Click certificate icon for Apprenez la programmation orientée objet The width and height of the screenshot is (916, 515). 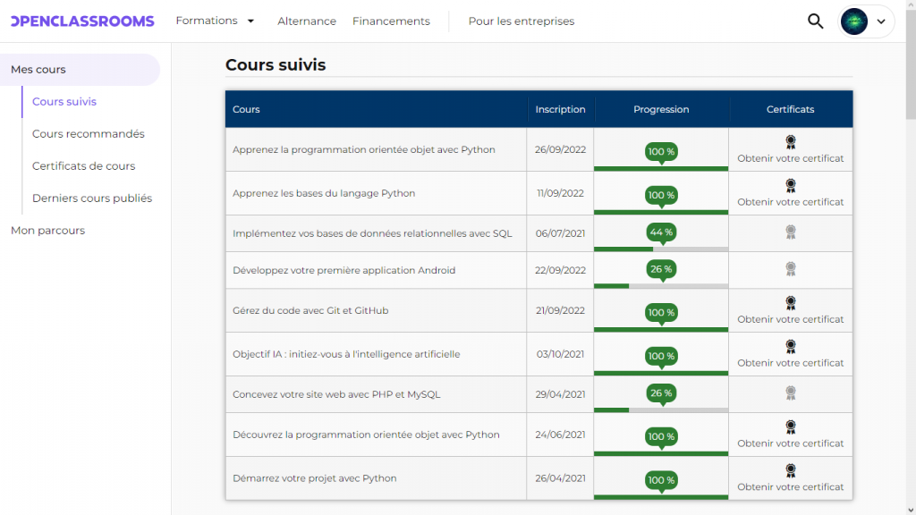click(x=791, y=142)
